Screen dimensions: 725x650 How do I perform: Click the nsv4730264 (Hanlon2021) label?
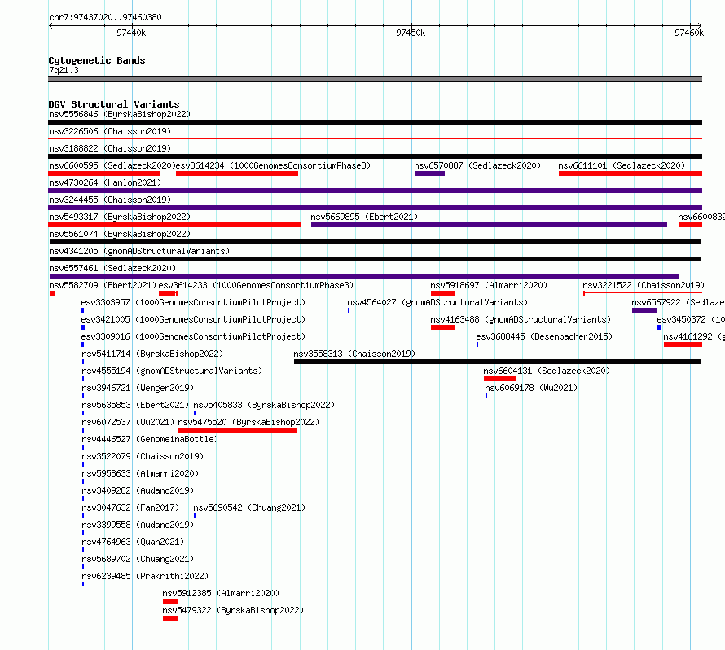105,182
